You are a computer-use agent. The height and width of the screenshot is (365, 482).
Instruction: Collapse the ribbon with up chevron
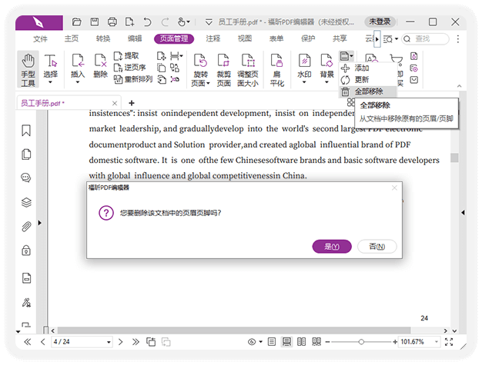click(x=459, y=86)
